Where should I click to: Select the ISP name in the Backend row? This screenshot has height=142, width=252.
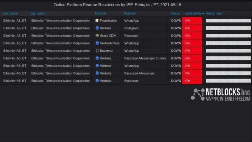coord(60,51)
